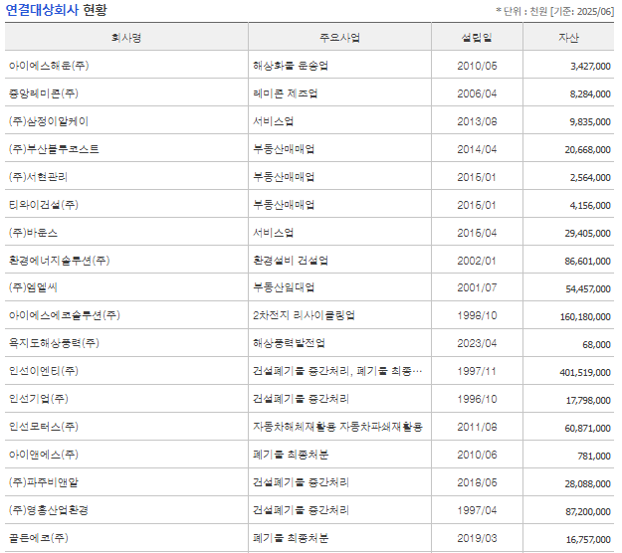Click asset value 29,405,000
This screenshot has height=553, width=622.
pyautogui.click(x=588, y=233)
